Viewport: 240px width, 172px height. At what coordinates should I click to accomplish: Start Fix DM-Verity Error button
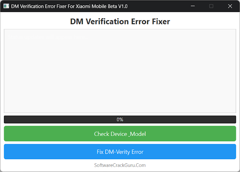coord(120,152)
